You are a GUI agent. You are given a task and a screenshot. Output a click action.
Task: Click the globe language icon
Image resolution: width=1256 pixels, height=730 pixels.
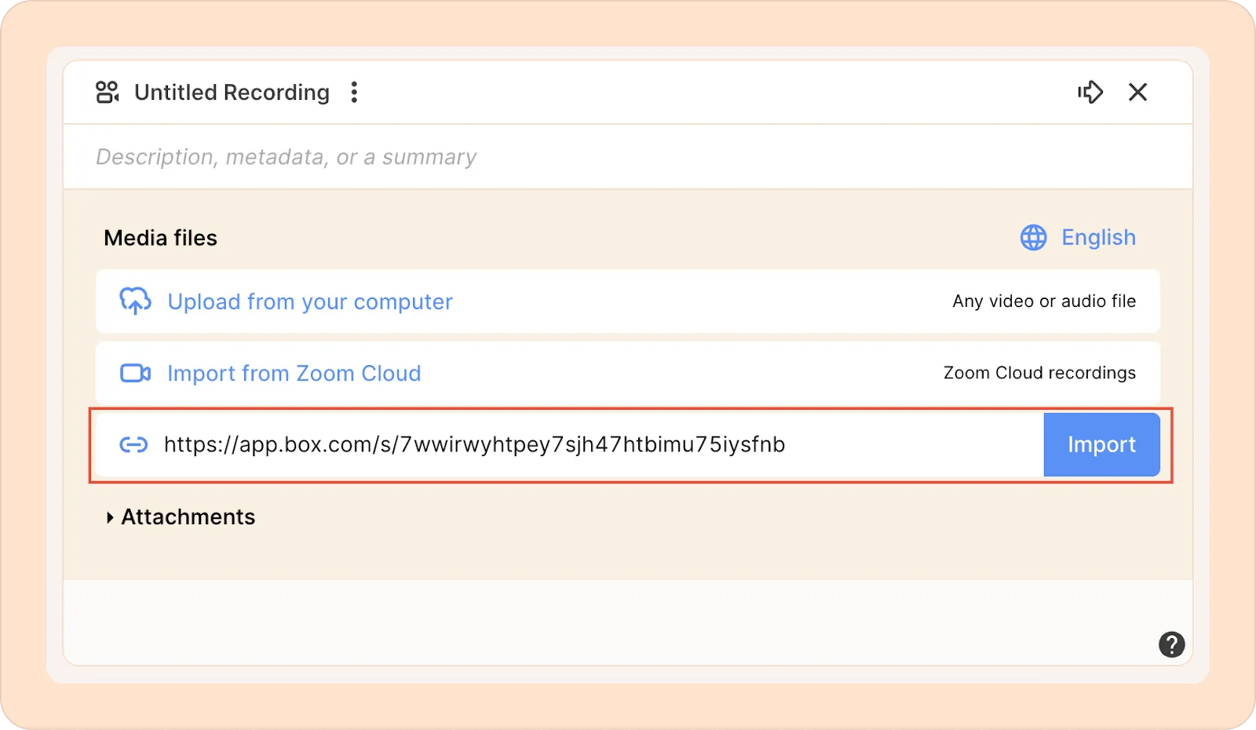pyautogui.click(x=1033, y=238)
